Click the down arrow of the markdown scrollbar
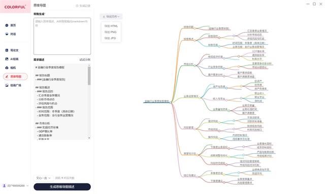325x194 pixels. tap(89, 138)
